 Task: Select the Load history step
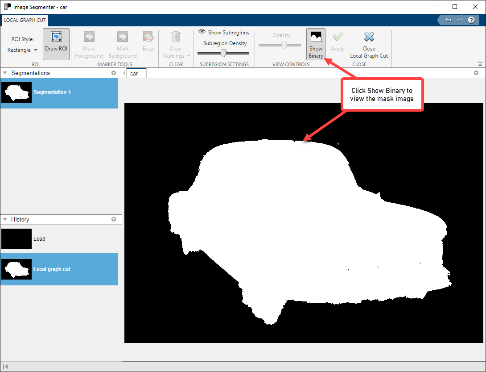tap(39, 239)
